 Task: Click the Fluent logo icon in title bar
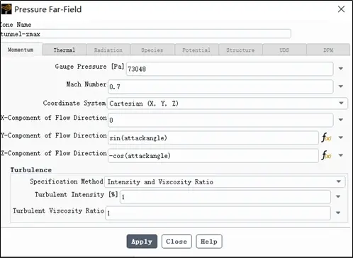6,9
